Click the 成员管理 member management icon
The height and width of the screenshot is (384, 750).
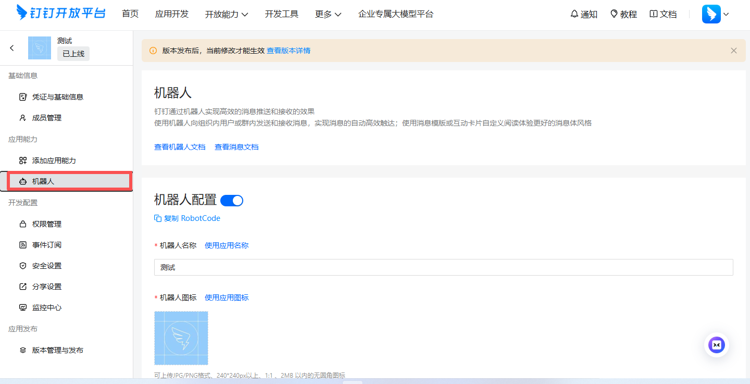22,117
